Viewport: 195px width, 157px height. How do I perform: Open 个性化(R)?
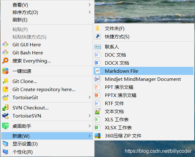point(47,152)
